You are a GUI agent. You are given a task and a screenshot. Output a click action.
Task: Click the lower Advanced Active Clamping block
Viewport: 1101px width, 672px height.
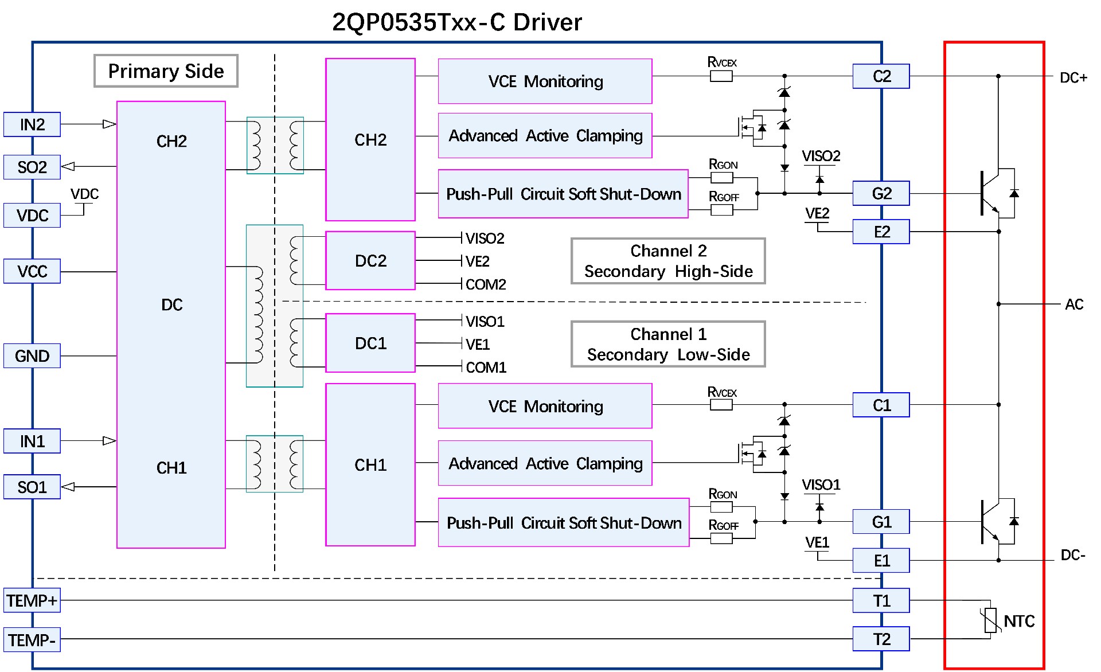click(x=545, y=463)
